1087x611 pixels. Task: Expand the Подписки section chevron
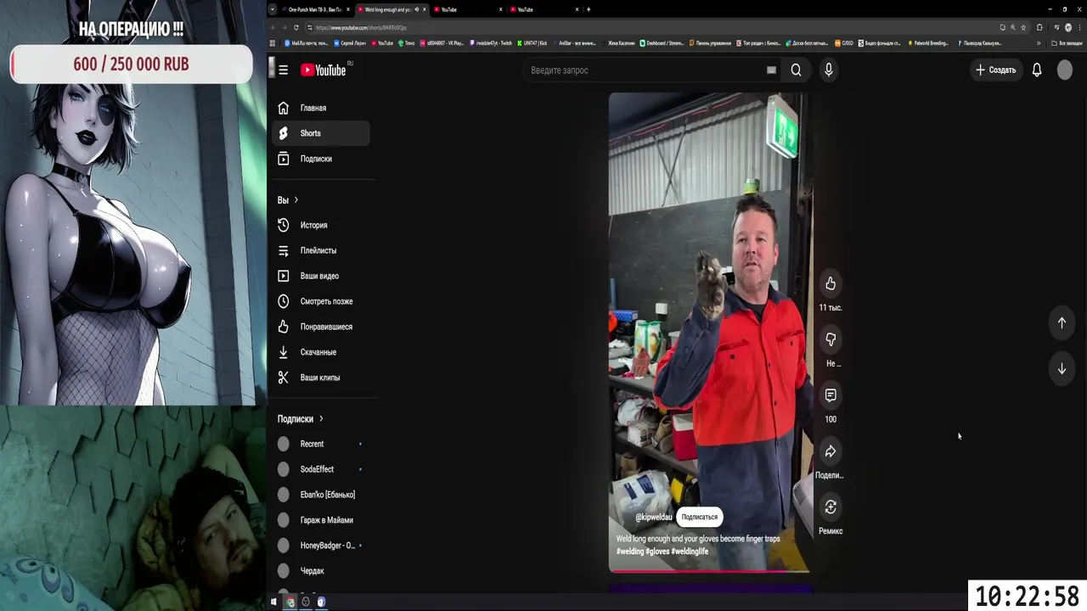coord(321,419)
